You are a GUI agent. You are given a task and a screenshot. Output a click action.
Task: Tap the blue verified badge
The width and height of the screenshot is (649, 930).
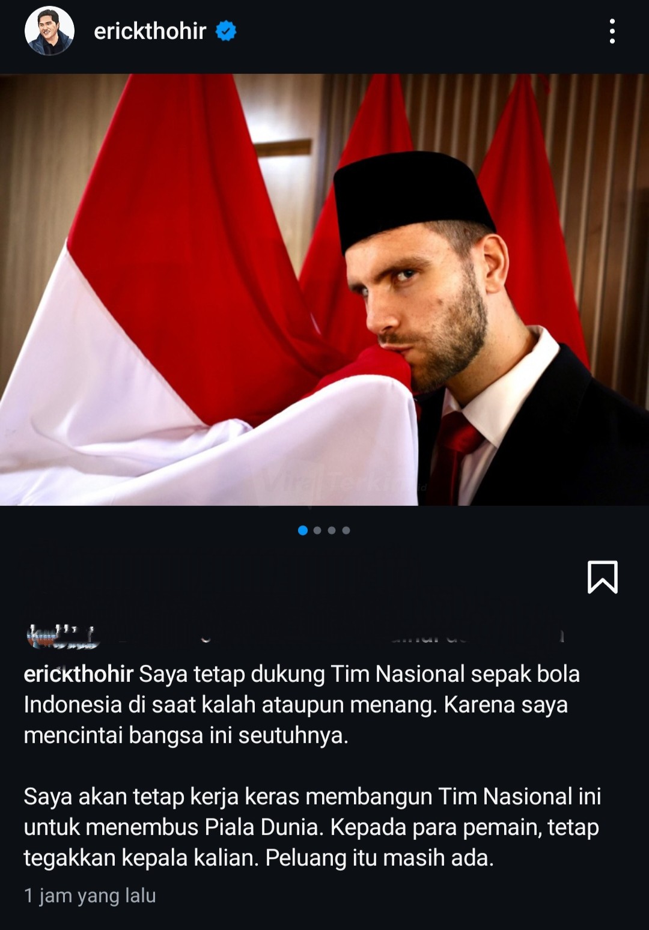click(226, 31)
